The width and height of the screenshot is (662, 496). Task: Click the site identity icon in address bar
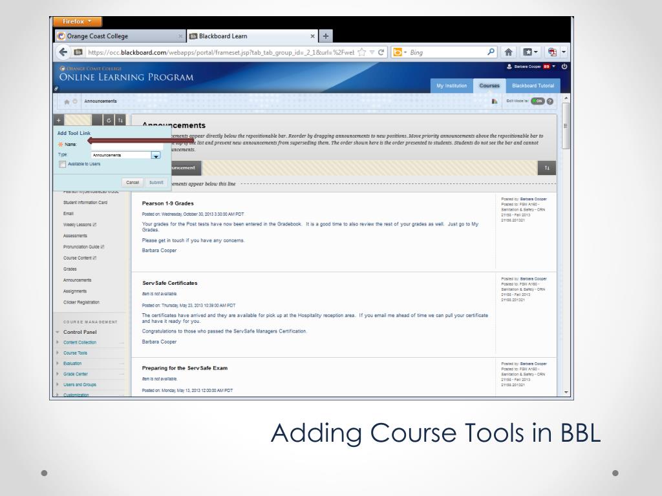pyautogui.click(x=78, y=52)
